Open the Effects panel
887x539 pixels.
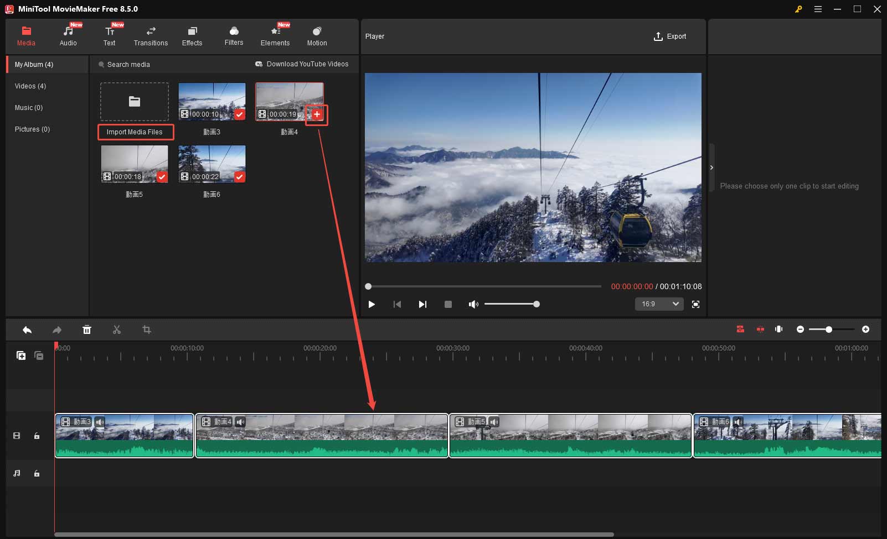tap(192, 36)
